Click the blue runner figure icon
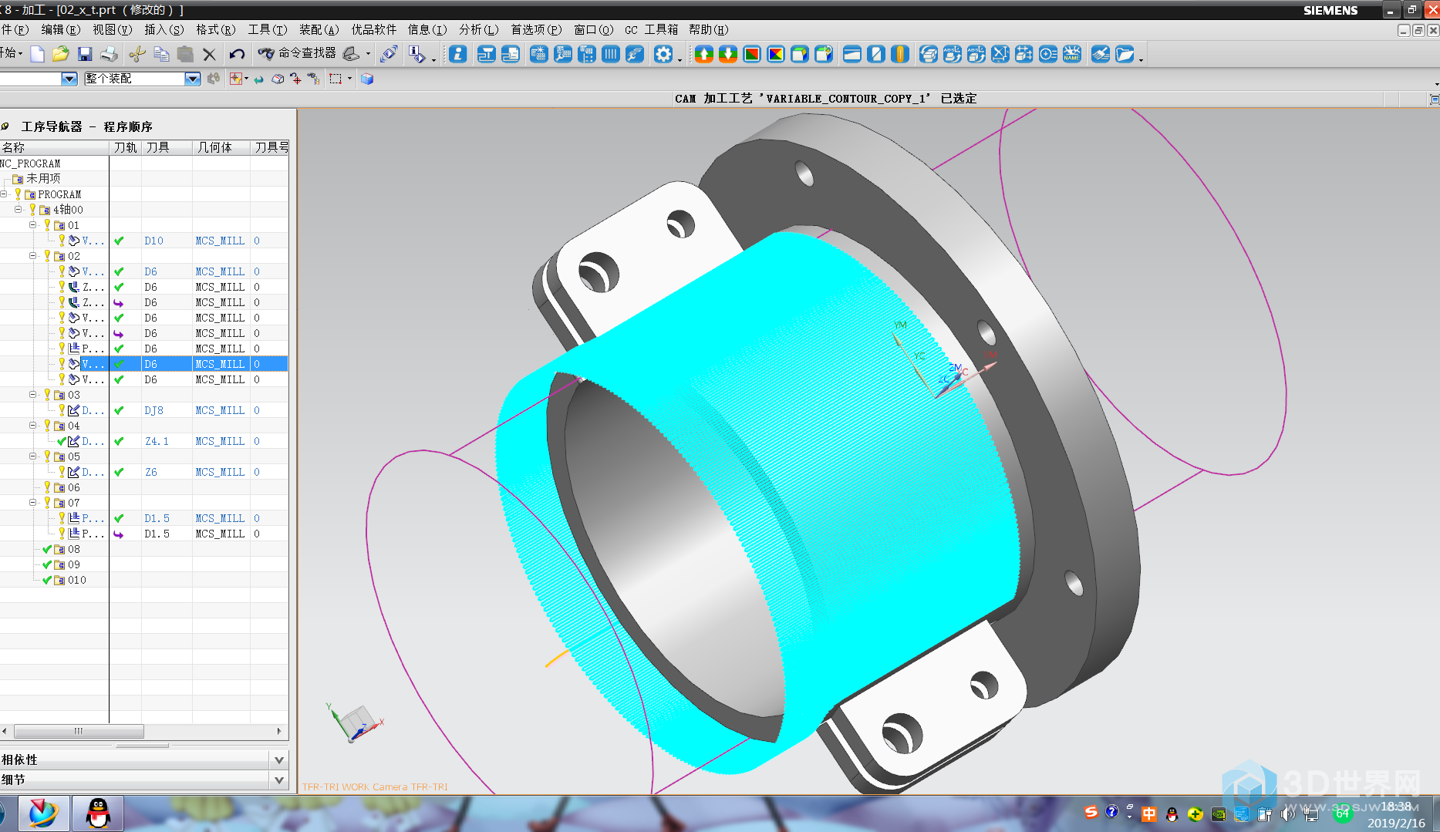The height and width of the screenshot is (832, 1440). 635,54
